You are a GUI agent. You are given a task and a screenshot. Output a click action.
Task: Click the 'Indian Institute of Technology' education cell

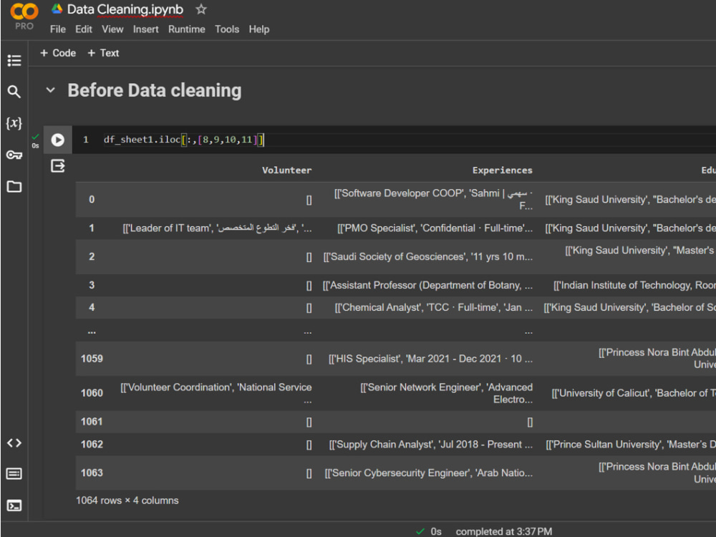[634, 286]
